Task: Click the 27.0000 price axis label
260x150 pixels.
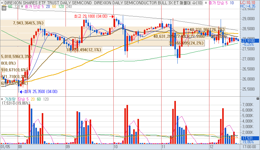Action: [248, 59]
